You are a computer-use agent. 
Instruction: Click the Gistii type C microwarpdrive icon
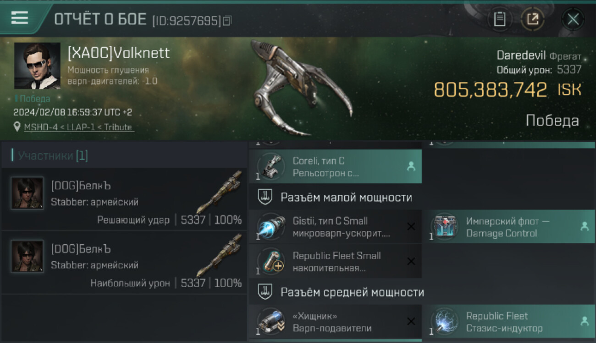[270, 227]
